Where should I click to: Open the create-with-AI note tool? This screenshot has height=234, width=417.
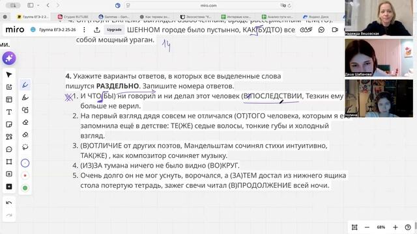coord(9,87)
